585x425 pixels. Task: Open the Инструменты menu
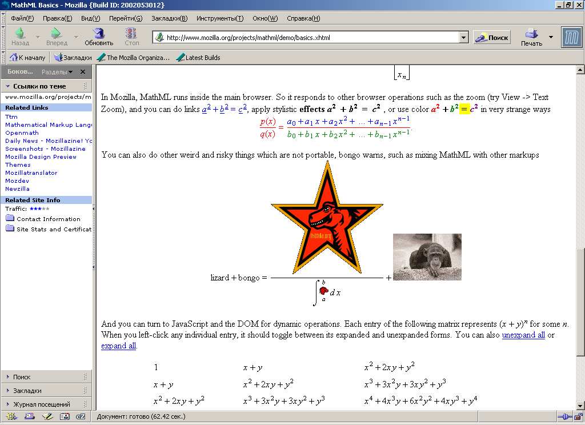click(x=220, y=18)
